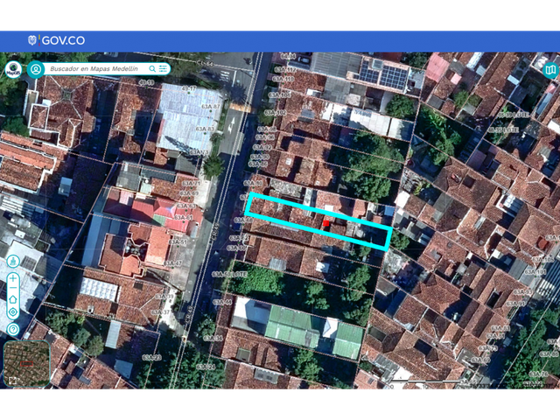Viewport: 560px width, 420px height.
Task: Open the user profile icon
Action: coord(36,69)
